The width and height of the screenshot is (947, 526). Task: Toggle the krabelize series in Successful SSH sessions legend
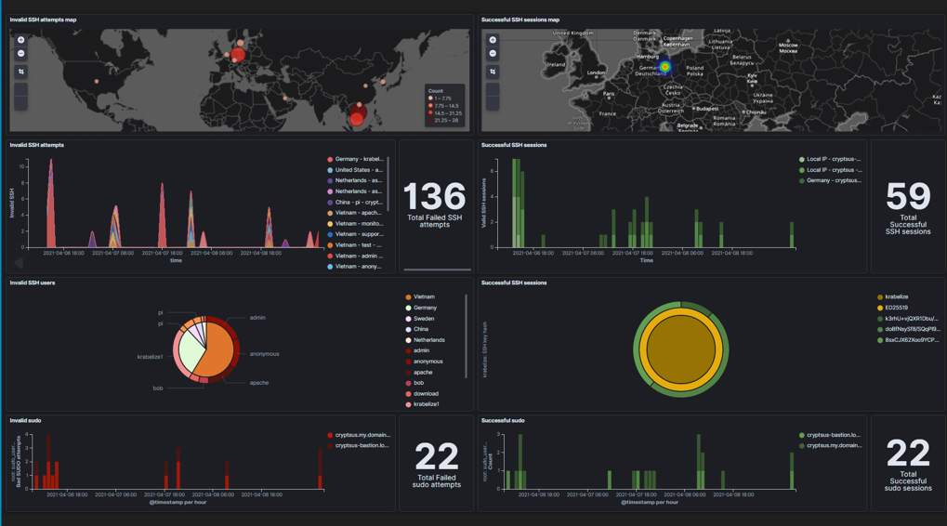(x=896, y=297)
